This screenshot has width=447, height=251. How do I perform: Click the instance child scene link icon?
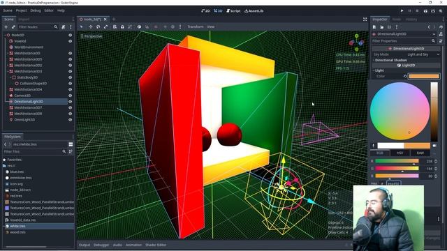[x=13, y=27]
